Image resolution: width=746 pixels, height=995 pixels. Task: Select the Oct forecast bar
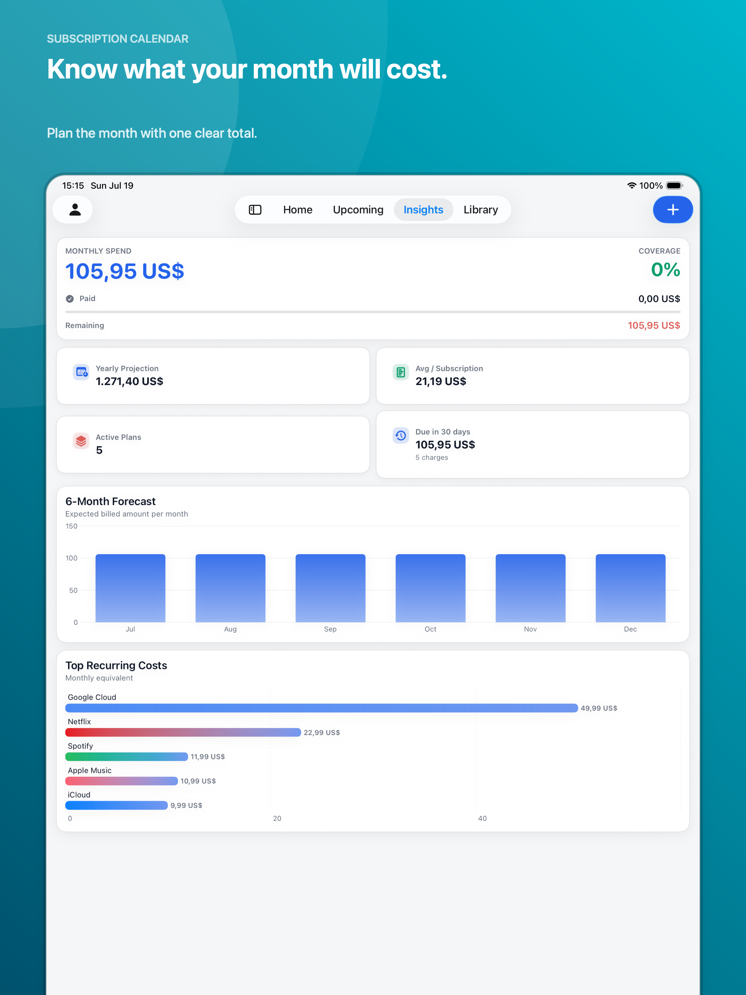coord(430,588)
